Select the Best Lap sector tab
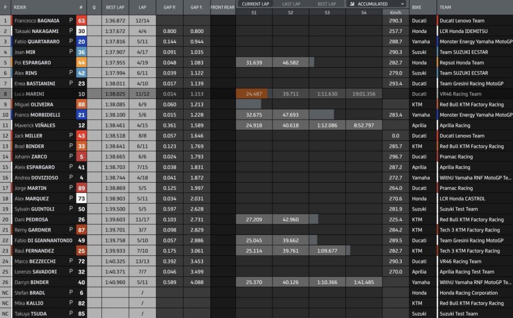The image size is (513, 318). click(x=327, y=3)
